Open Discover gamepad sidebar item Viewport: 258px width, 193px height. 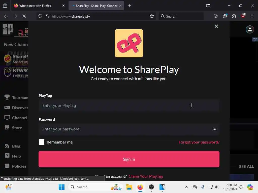[x=16, y=108]
